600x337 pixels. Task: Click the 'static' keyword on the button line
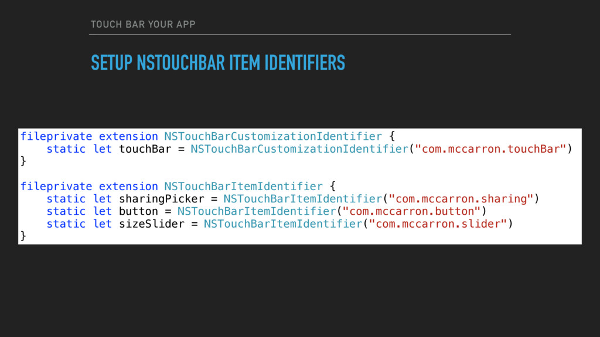pos(66,211)
